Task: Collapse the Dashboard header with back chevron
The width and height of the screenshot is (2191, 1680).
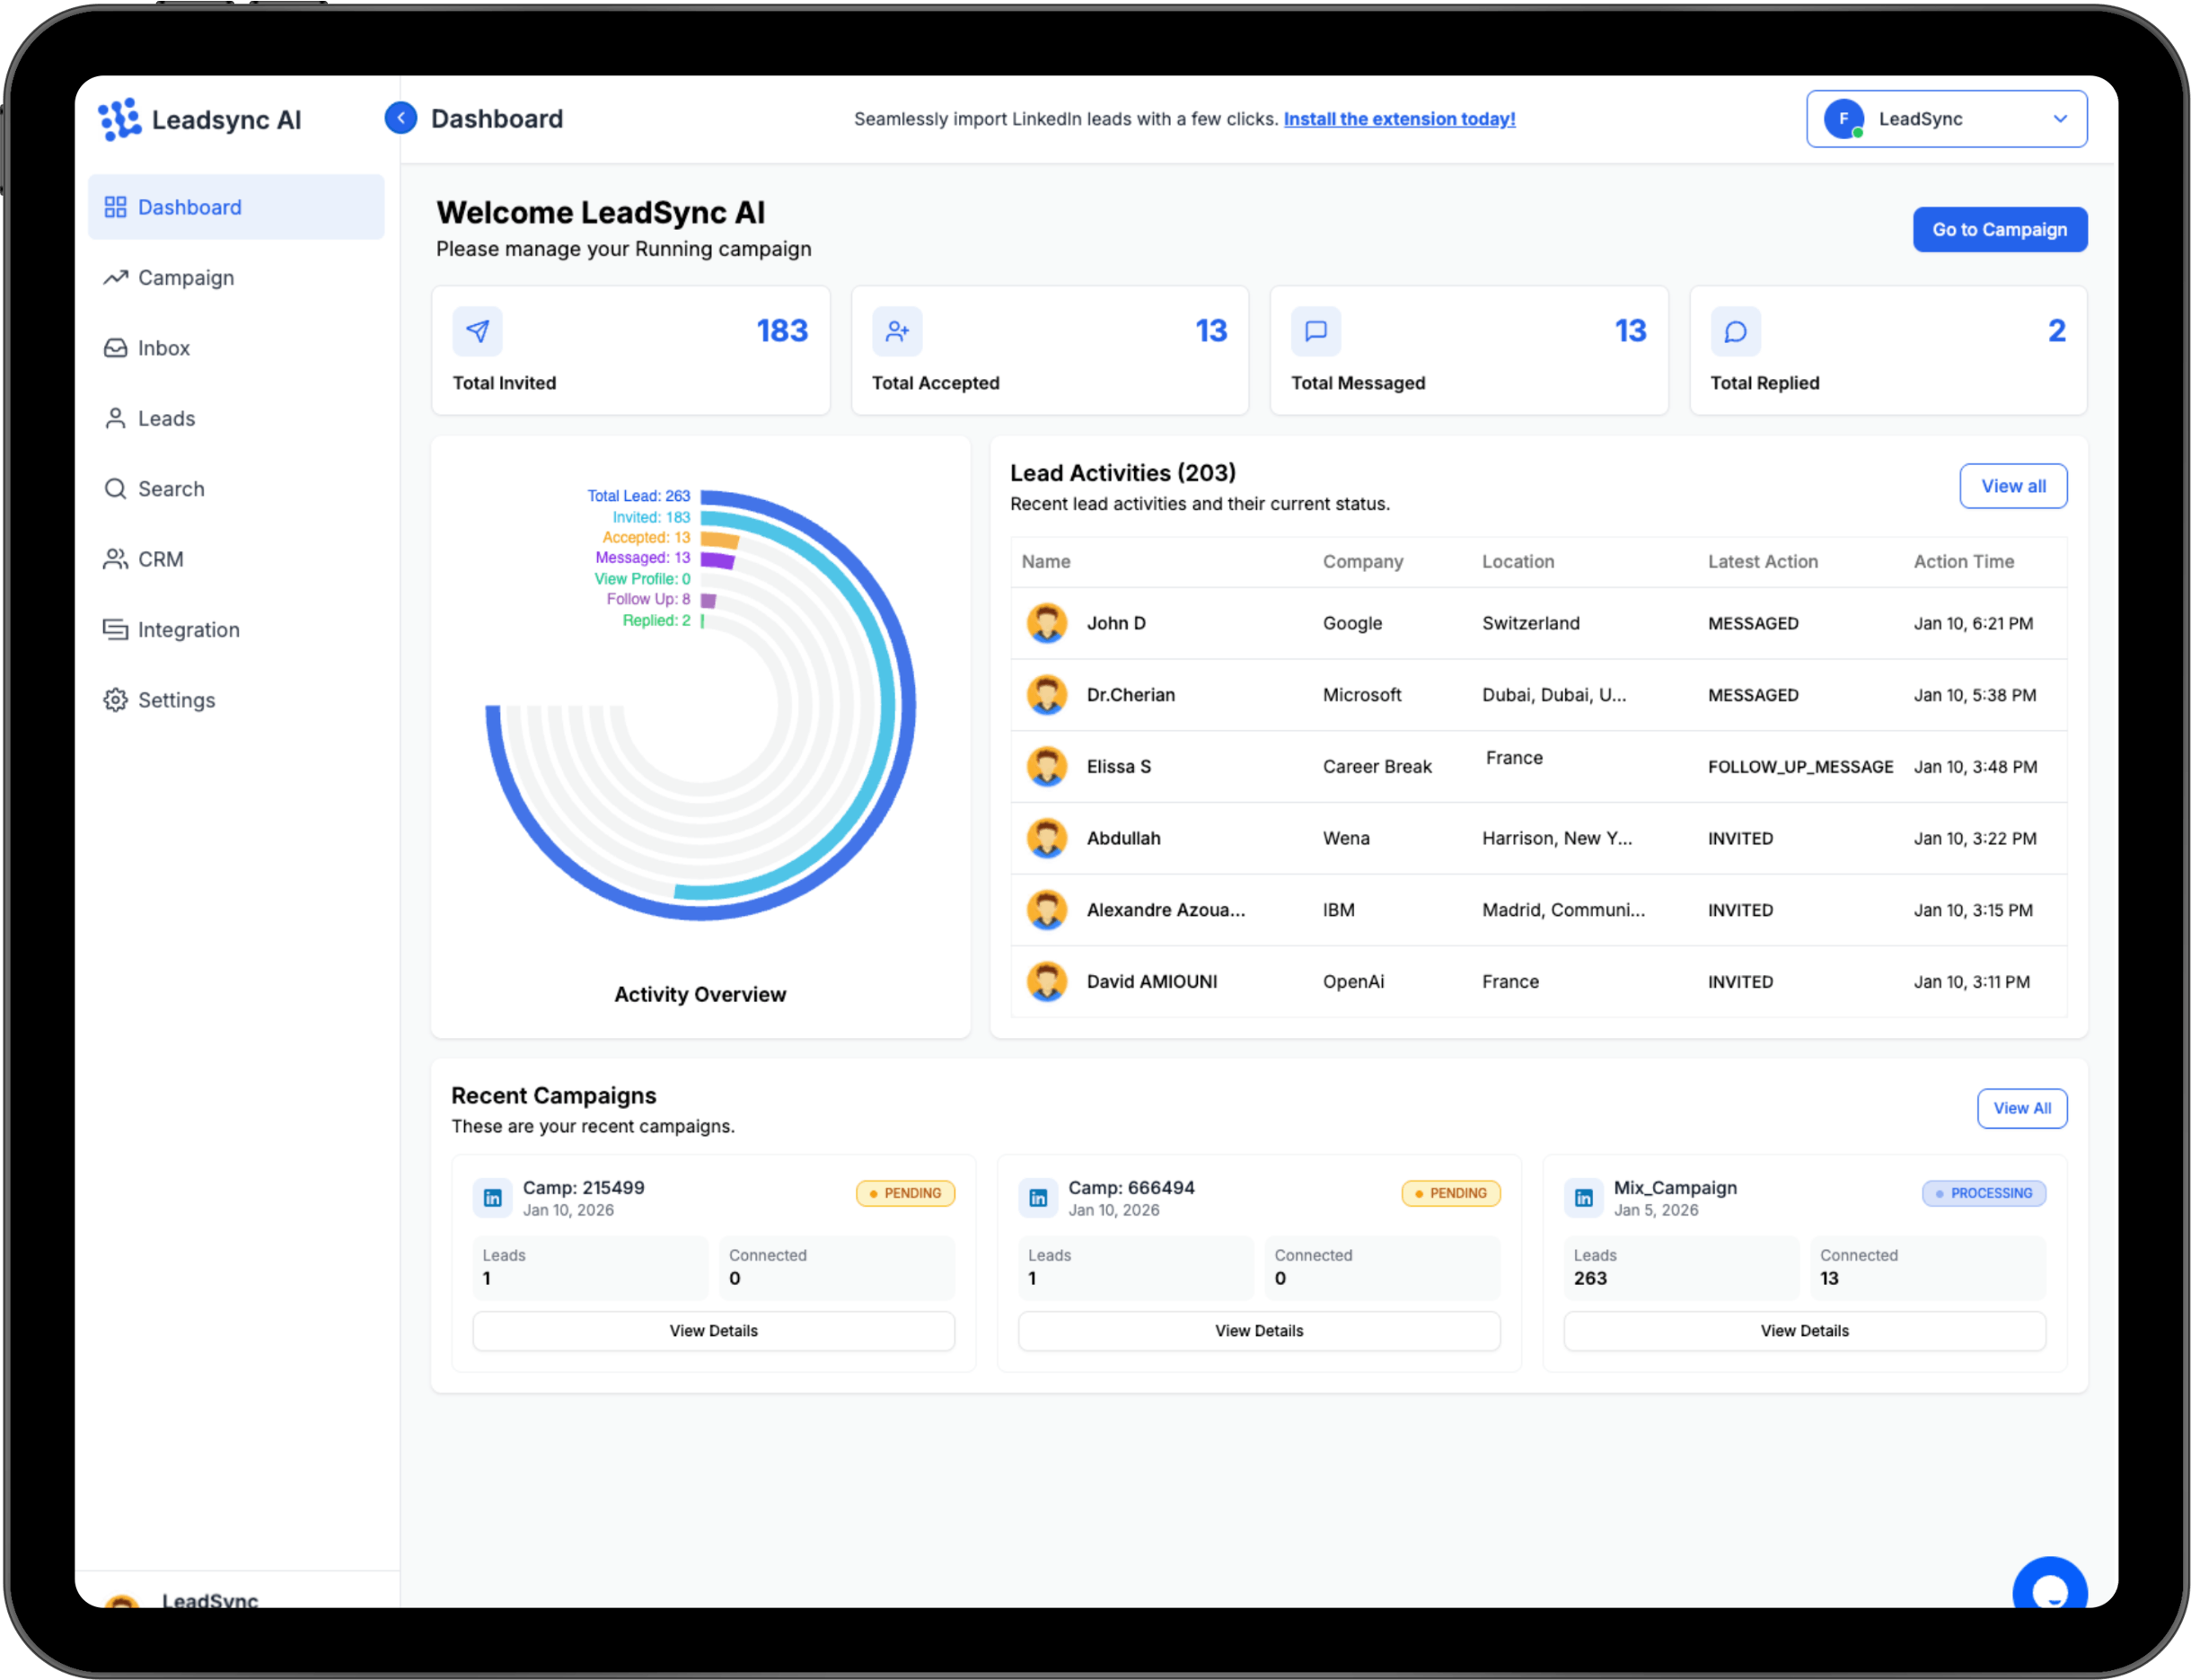Action: click(x=401, y=118)
